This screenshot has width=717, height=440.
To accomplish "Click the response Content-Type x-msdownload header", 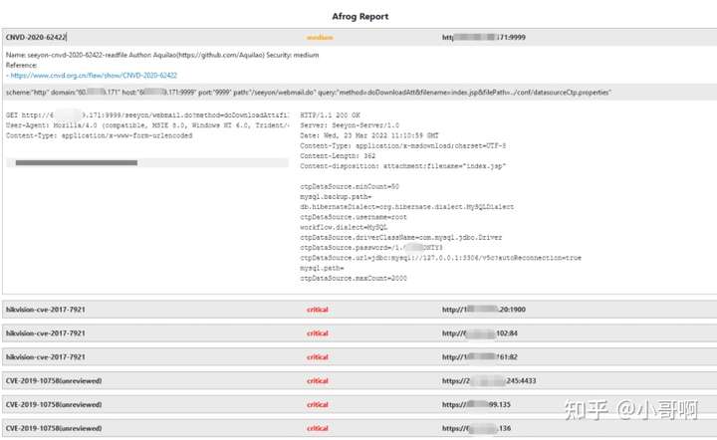I will [x=403, y=145].
